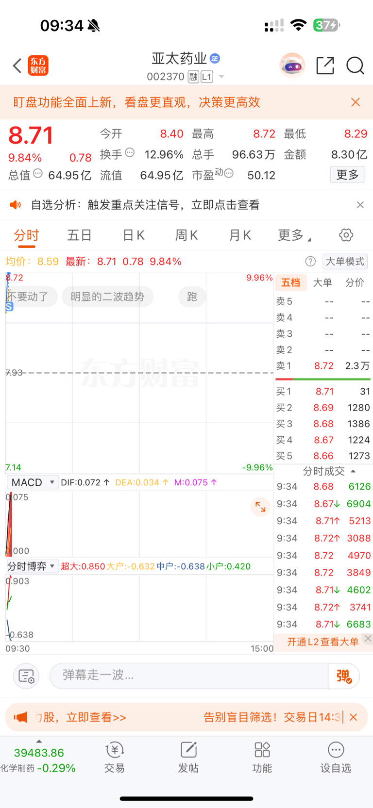Image resolution: width=373 pixels, height=808 pixels.
Task: Tap the blue 企 verified badge
Action: pos(215,59)
